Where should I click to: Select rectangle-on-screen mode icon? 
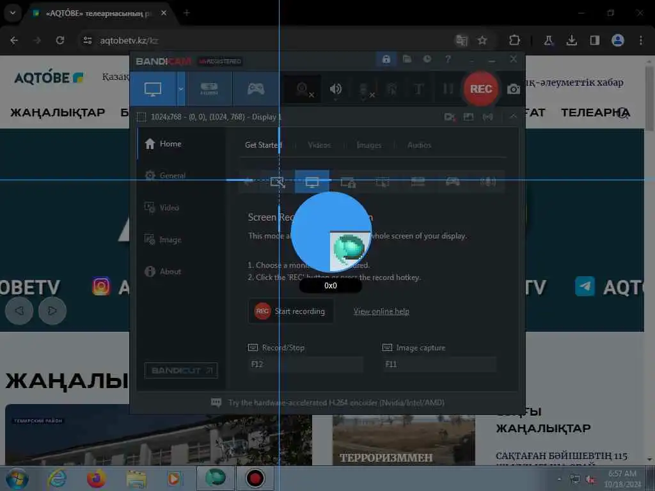[278, 182]
